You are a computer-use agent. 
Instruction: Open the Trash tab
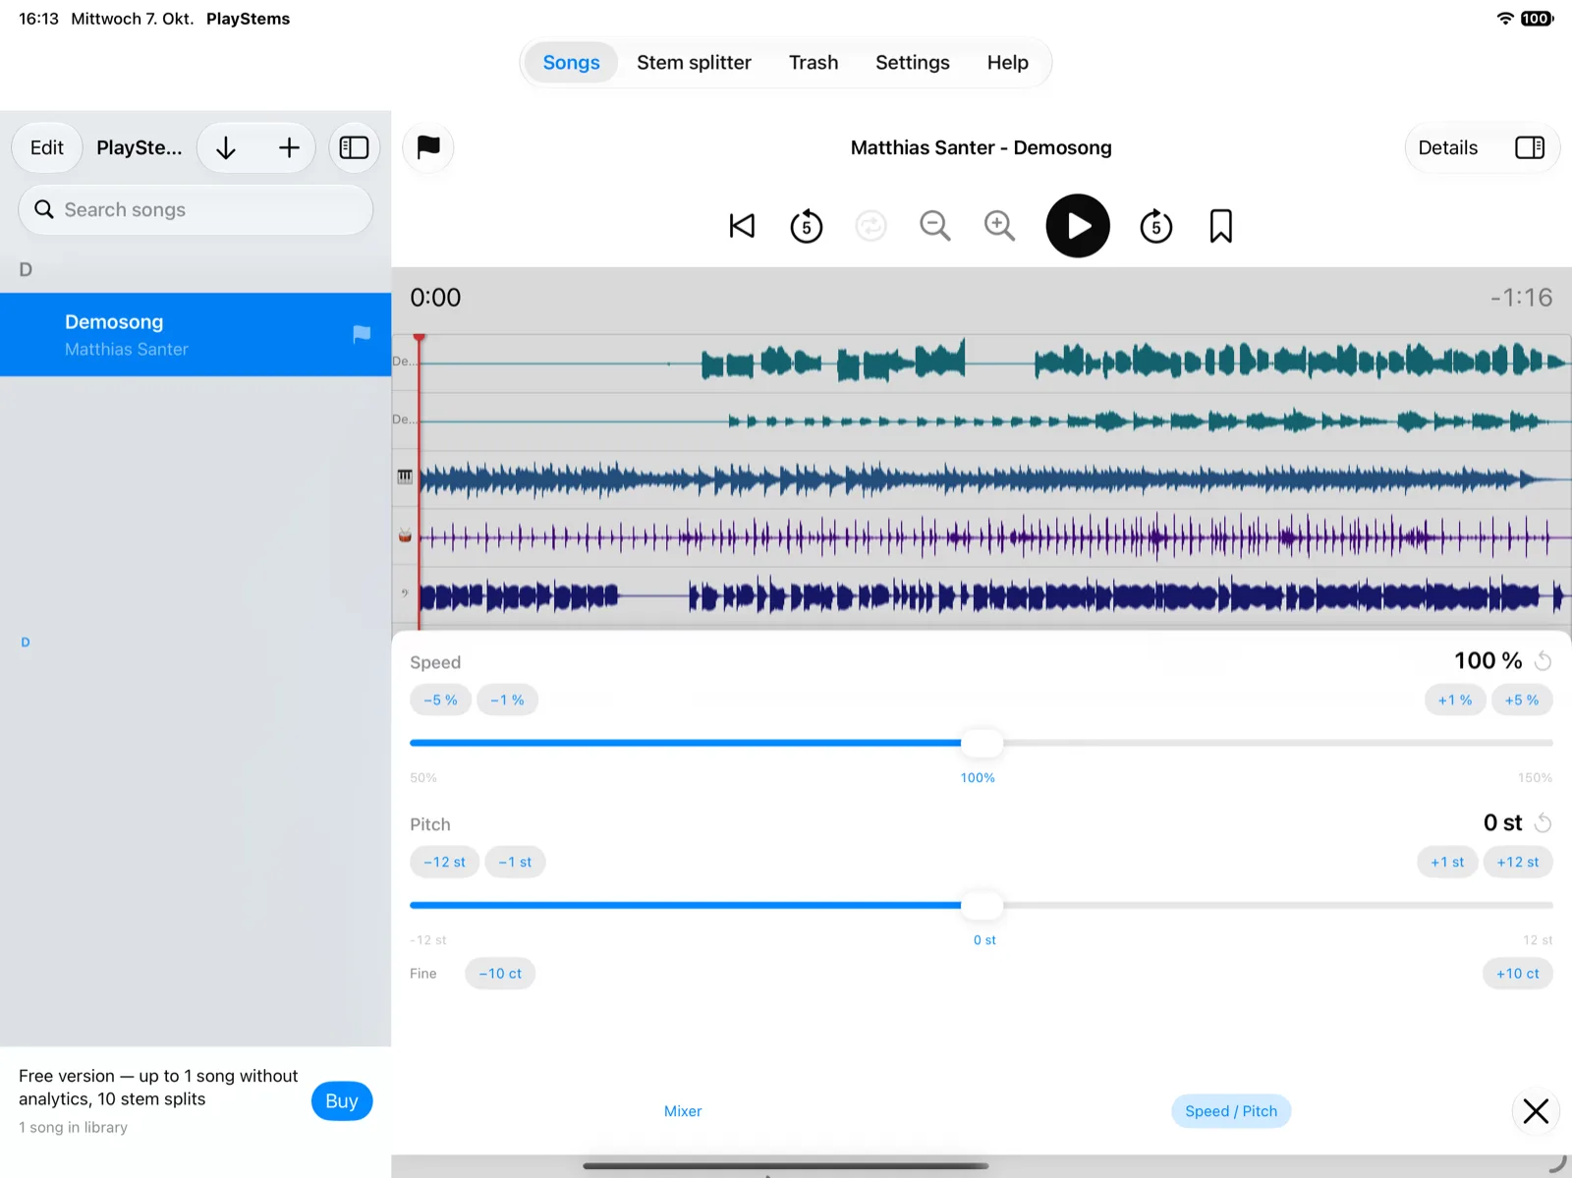(x=814, y=63)
